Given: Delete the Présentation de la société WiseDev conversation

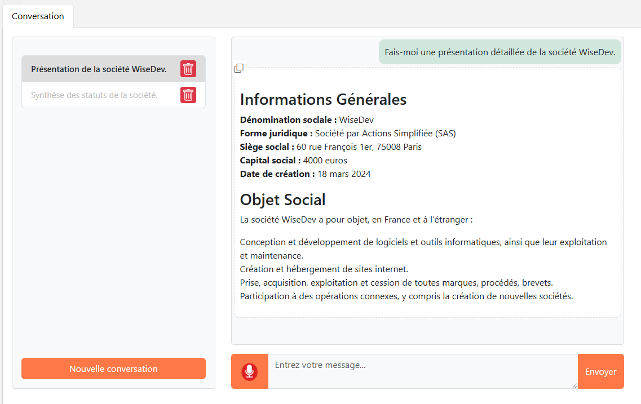Looking at the screenshot, I should 188,69.
